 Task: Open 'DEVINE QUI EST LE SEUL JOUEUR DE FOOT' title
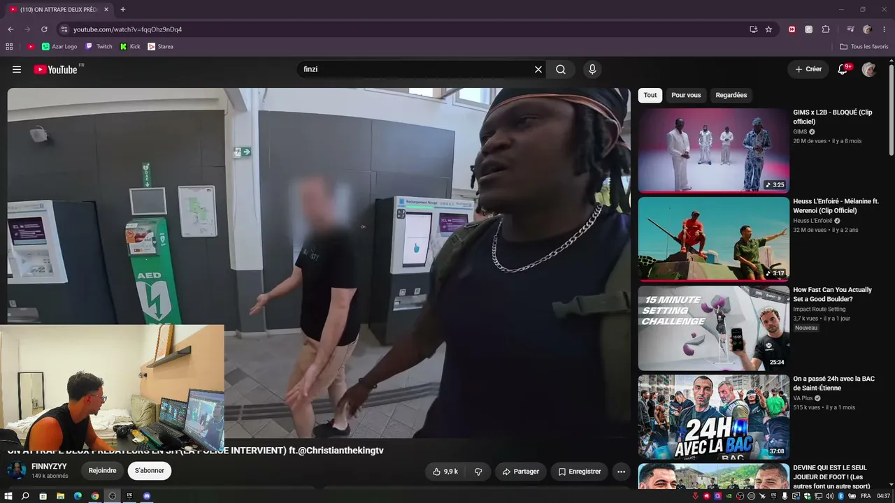pos(831,476)
